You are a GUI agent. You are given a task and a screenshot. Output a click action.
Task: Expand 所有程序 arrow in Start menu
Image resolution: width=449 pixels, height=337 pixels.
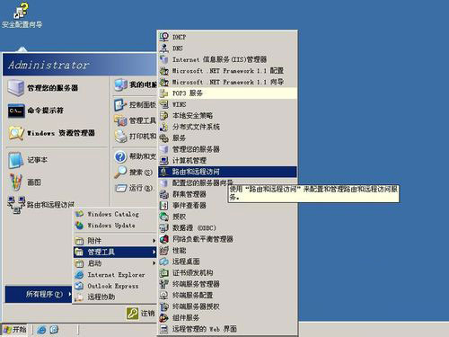(x=69, y=294)
